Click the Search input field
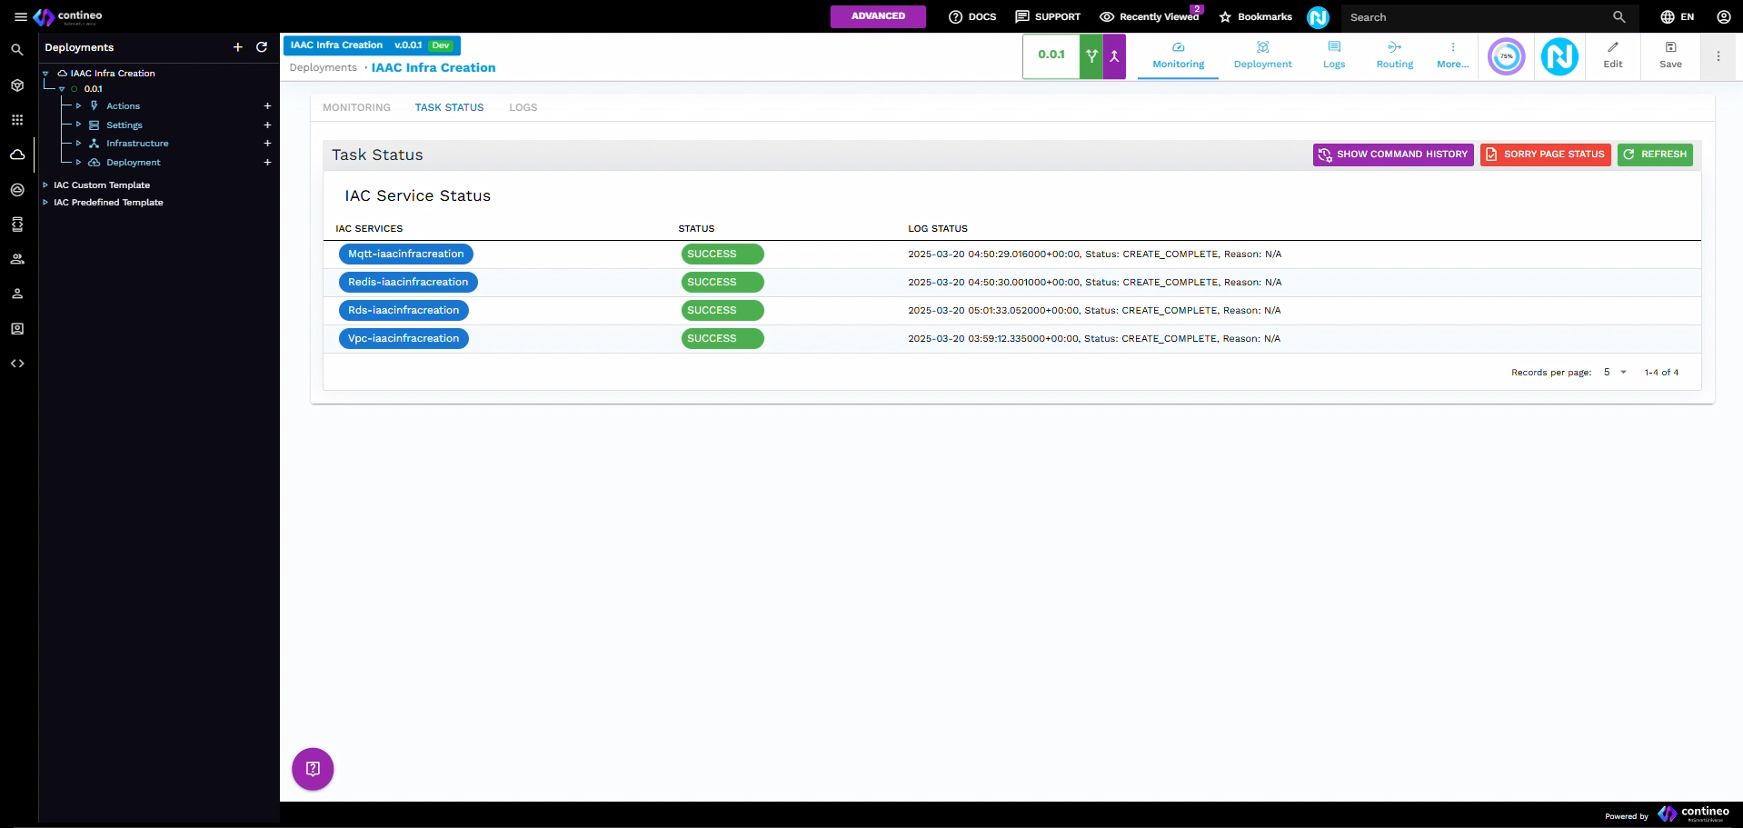This screenshot has height=828, width=1743. 1477,17
